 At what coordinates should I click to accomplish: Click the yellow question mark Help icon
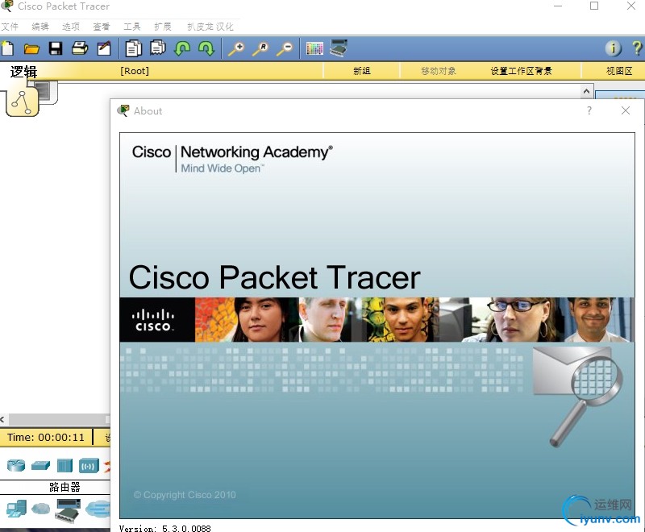637,48
